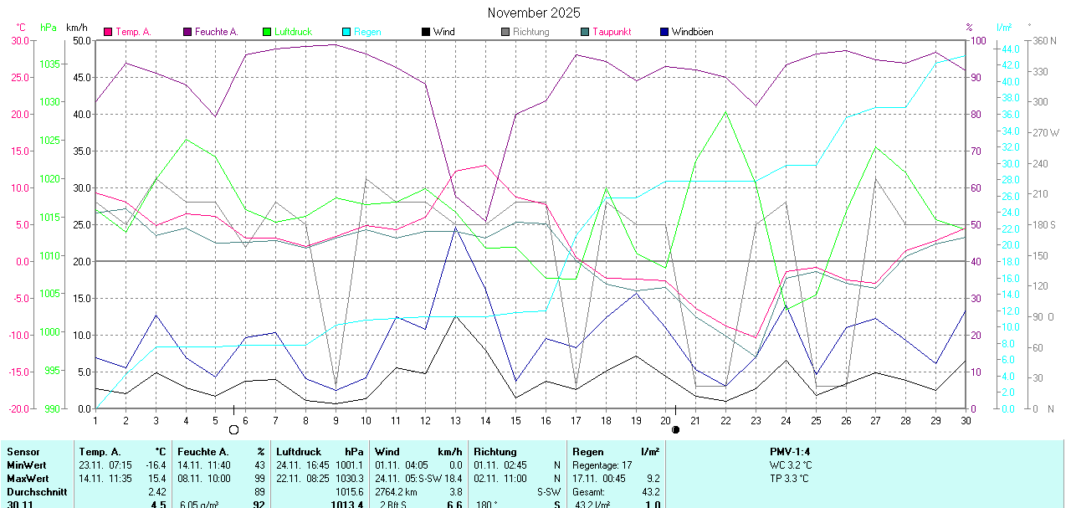This screenshot has height=508, width=1071.
Task: Click the November 2025 chart title
Action: click(x=534, y=13)
